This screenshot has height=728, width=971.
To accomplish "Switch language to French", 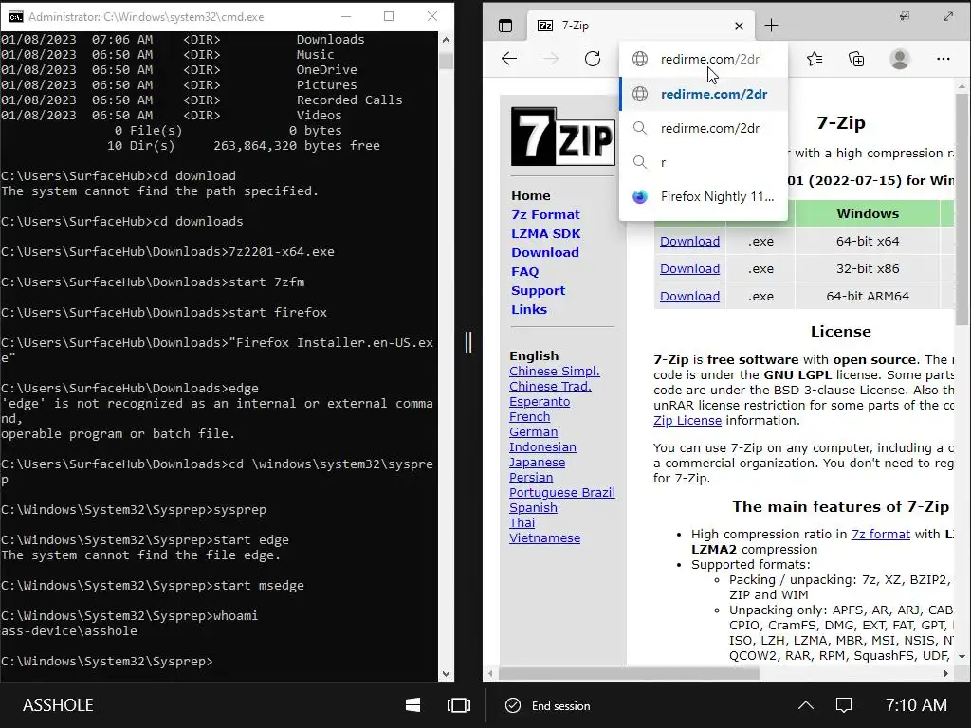I will point(529,417).
